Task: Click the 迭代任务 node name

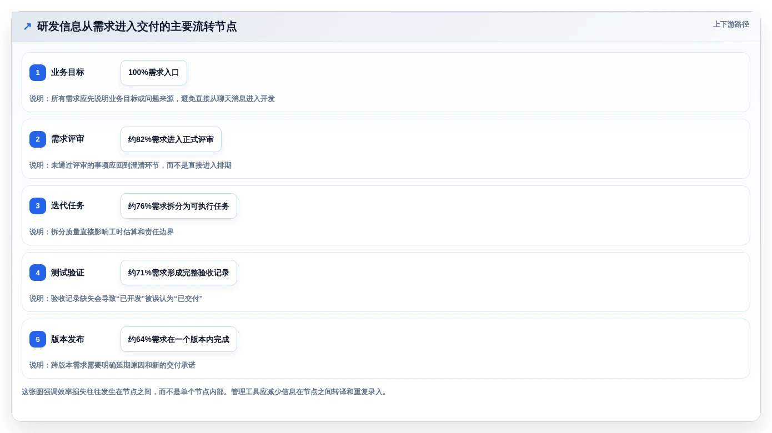Action: [x=68, y=206]
